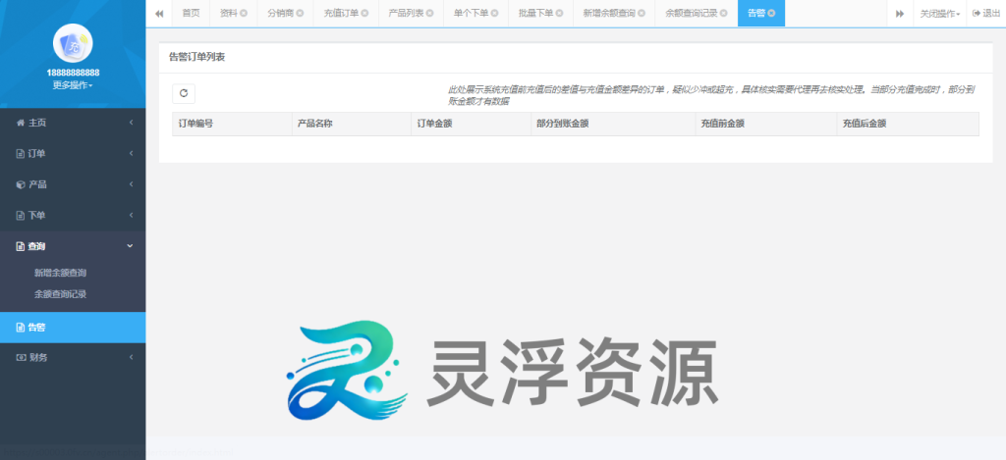Open the 产品 sidebar menu

[73, 184]
